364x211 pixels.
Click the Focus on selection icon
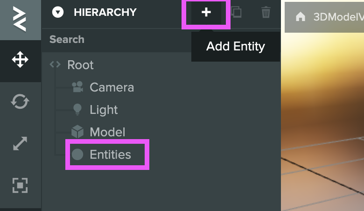pos(20,185)
